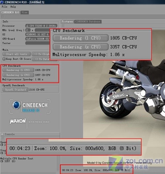This screenshot has width=165, height=174.
Task: Click the grip handle under Pictures tab
Action: [63, 26]
